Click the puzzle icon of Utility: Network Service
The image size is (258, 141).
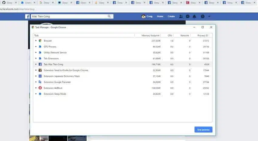tap(40, 53)
